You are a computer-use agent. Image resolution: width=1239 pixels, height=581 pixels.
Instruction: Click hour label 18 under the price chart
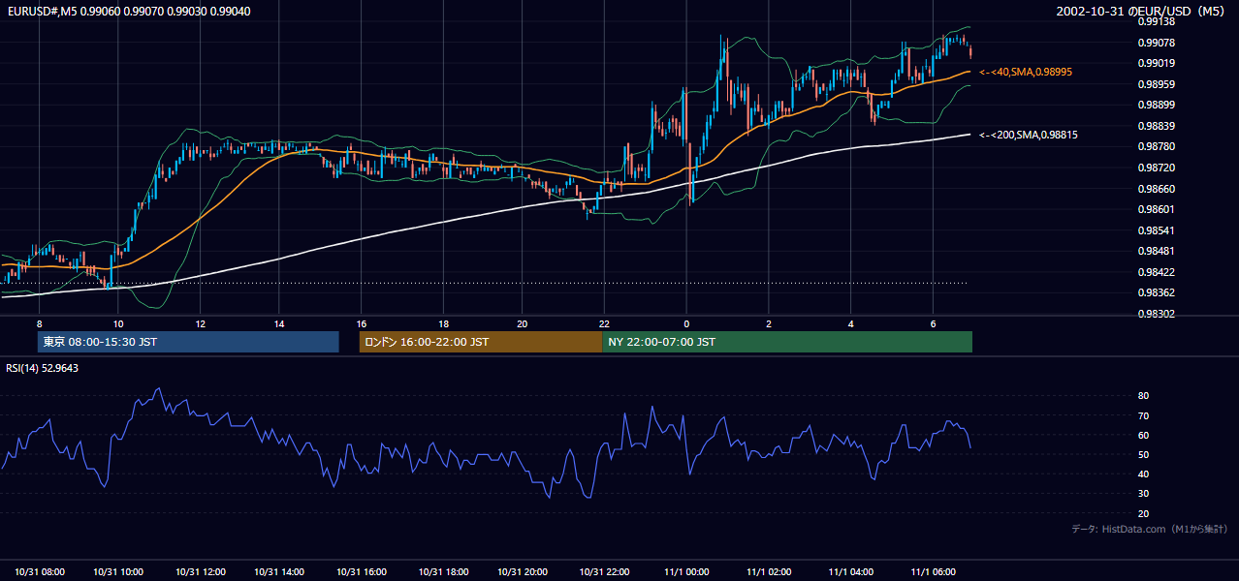tap(442, 323)
